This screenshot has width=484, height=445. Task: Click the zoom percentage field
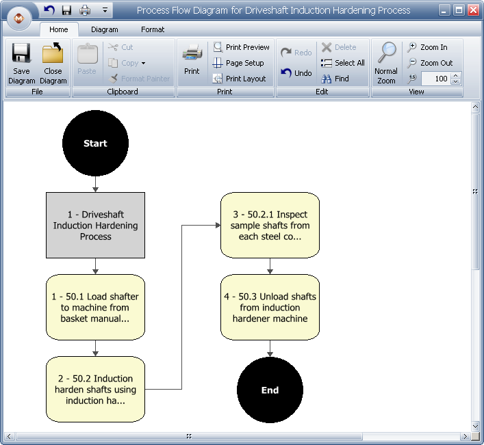[435, 79]
